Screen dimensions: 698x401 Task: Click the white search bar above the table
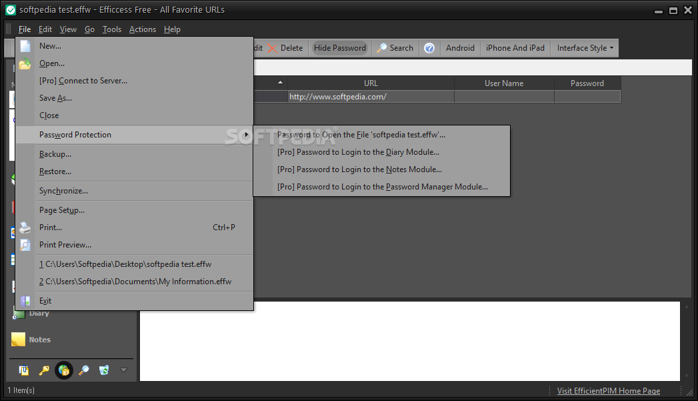coord(473,67)
